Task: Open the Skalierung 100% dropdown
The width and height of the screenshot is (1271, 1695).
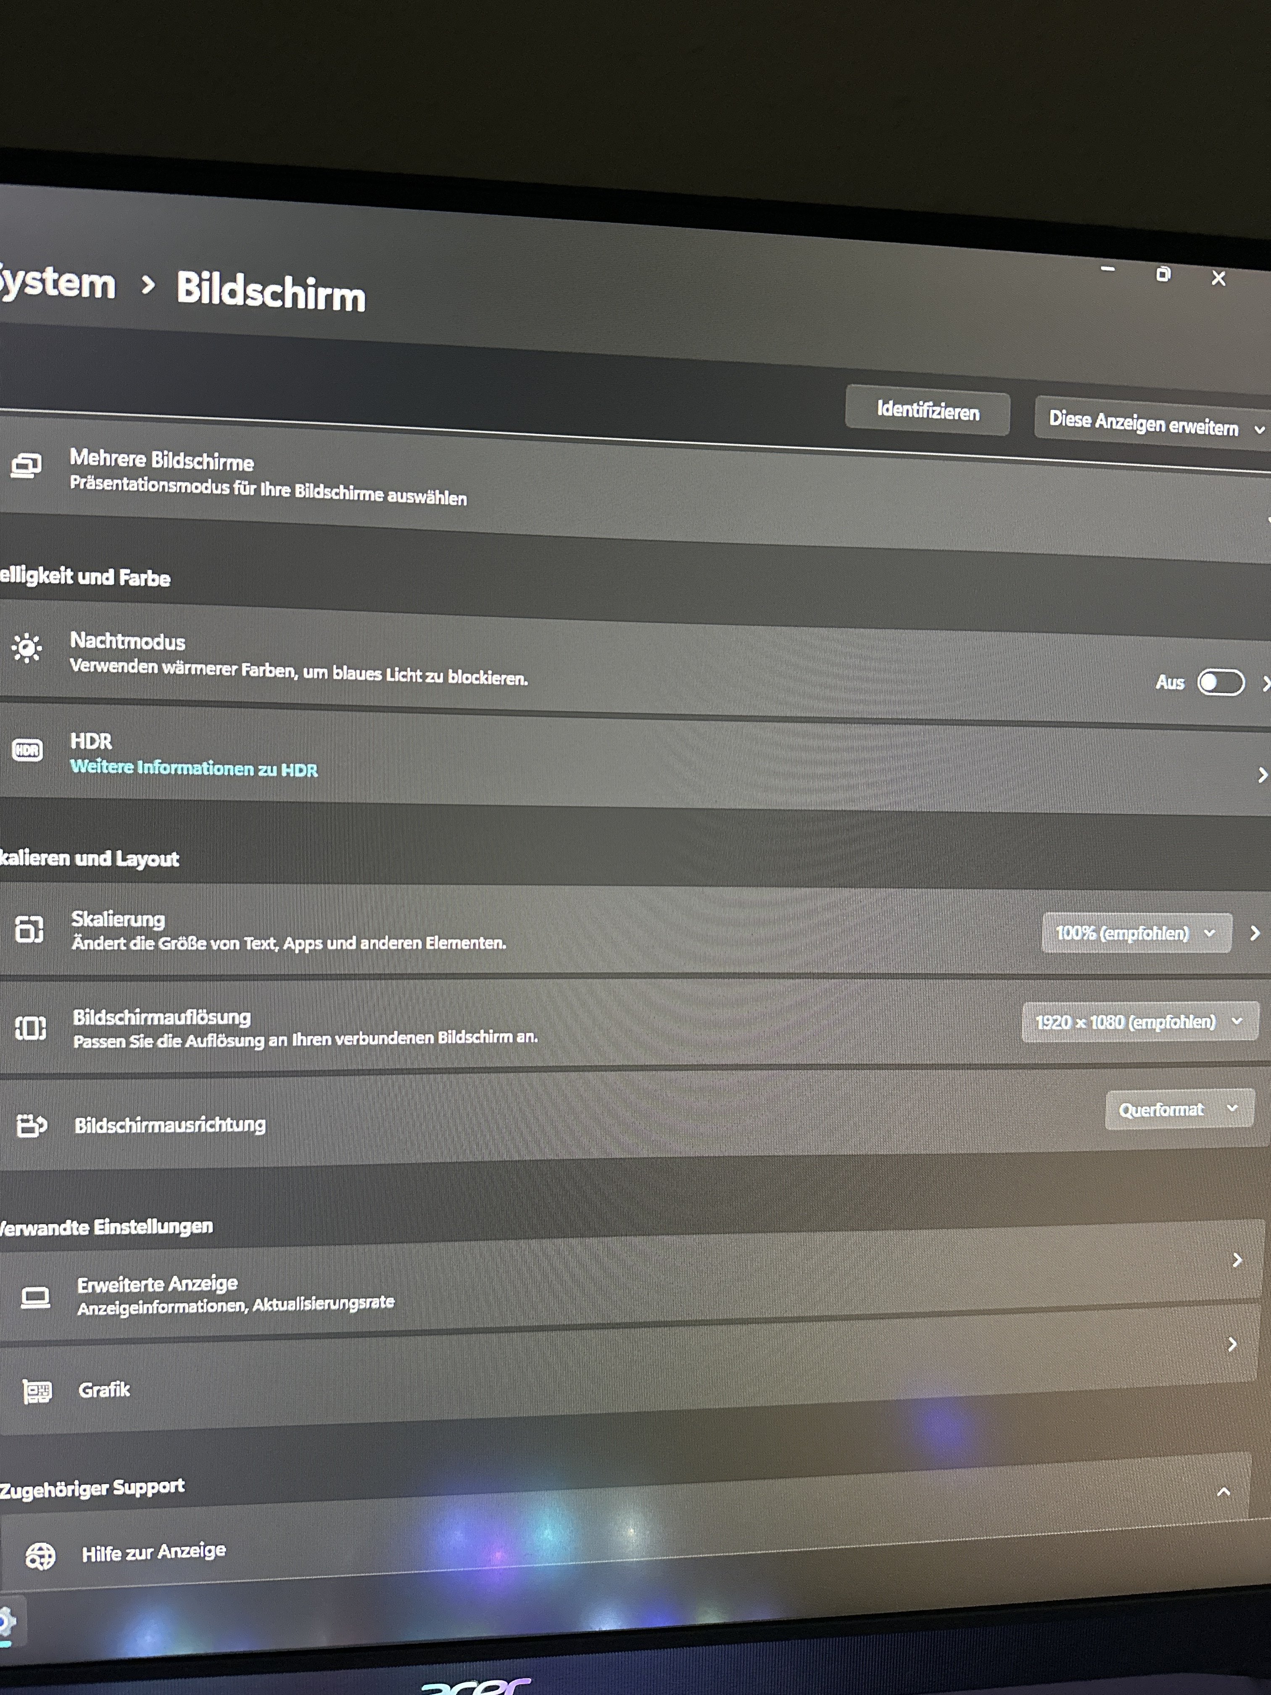Action: point(1136,932)
